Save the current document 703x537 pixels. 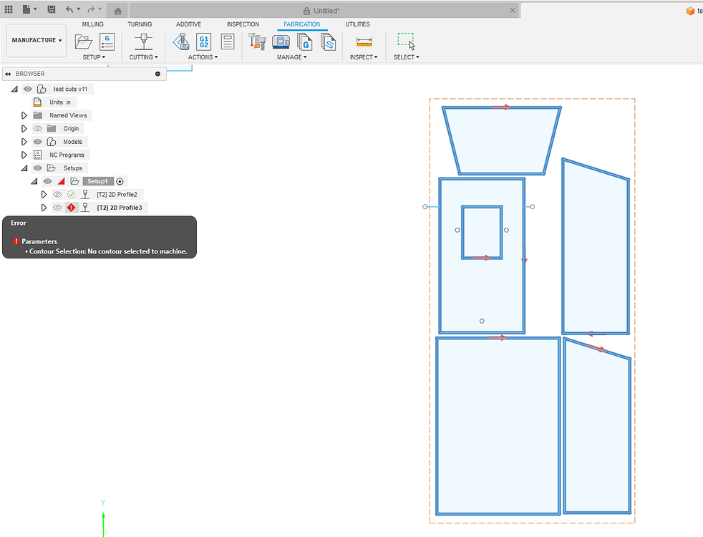(x=51, y=10)
